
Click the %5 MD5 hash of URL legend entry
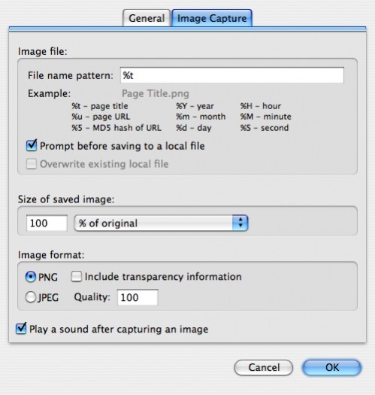tap(116, 128)
